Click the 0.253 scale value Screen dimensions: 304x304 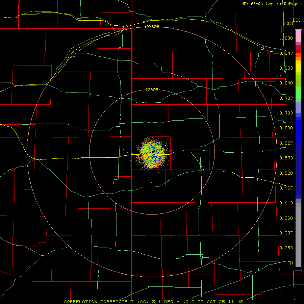pyautogui.click(x=286, y=248)
